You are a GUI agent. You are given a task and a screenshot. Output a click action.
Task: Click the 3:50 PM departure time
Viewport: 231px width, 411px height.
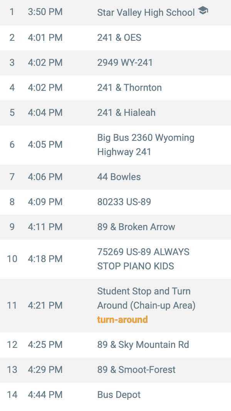coord(45,12)
